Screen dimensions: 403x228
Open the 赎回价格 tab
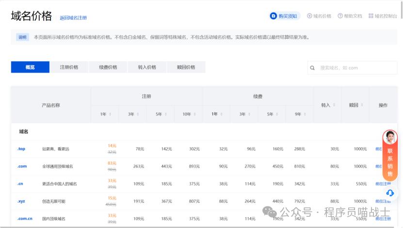(186, 67)
